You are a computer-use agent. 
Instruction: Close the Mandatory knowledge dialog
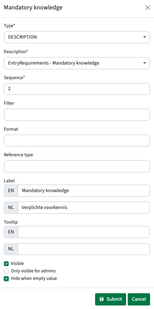[x=147, y=8]
